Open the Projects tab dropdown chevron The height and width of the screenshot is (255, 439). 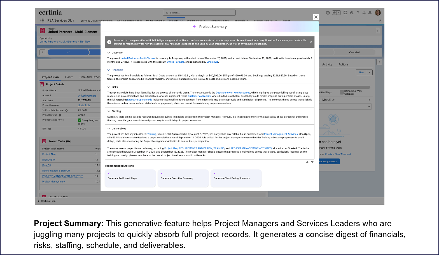click(181, 21)
